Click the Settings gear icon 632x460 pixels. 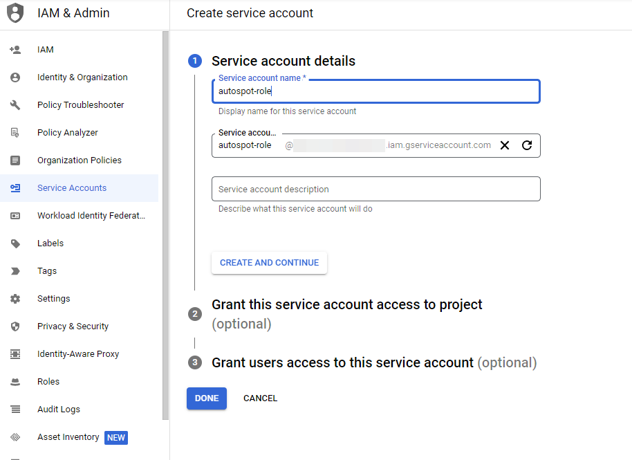15,299
